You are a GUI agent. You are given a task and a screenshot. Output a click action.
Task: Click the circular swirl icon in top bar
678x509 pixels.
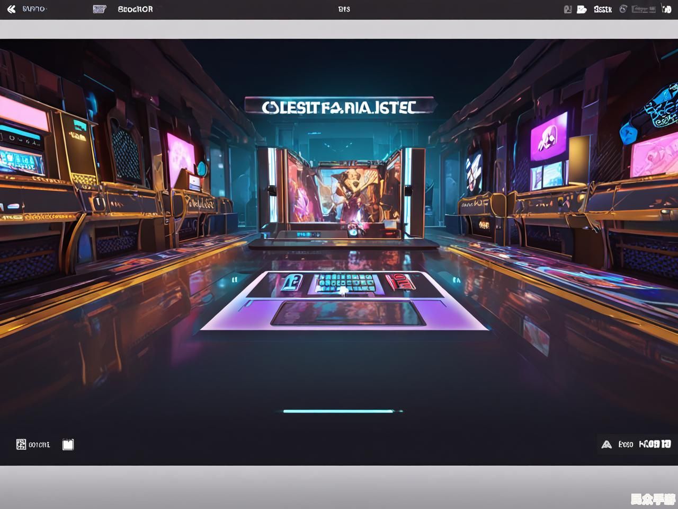623,9
